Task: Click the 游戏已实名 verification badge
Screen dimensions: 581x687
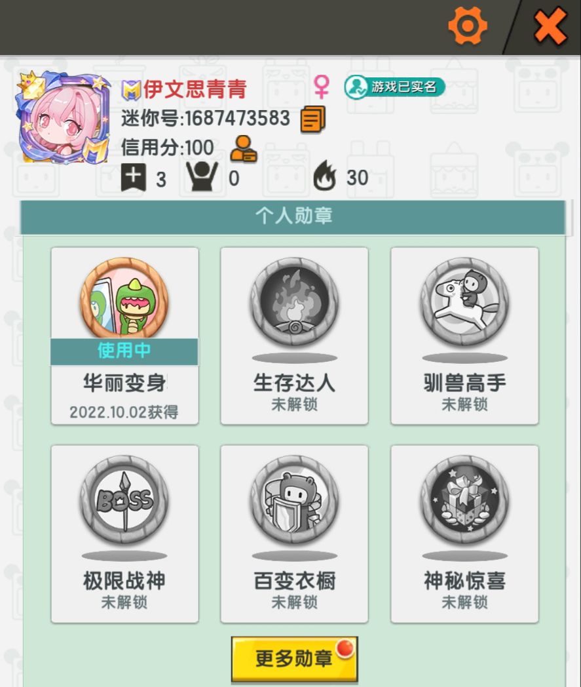Action: tap(394, 87)
